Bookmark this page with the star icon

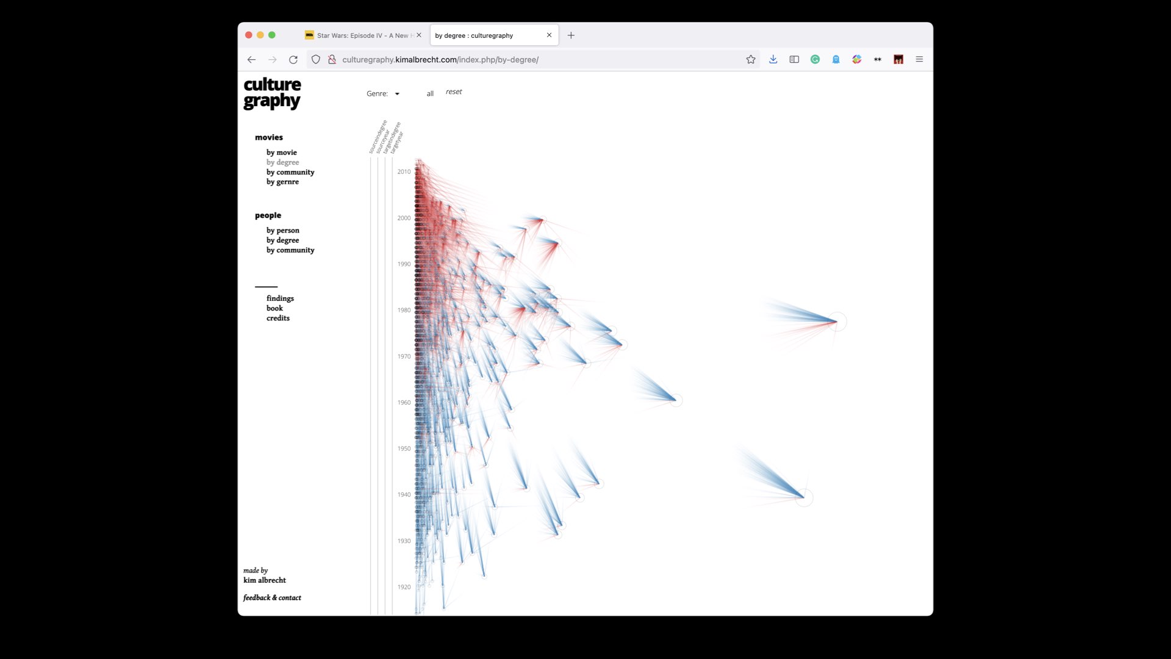click(x=751, y=60)
